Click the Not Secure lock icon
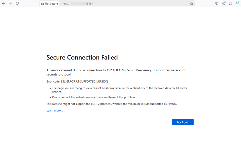The width and height of the screenshot is (241, 165). point(43,4)
